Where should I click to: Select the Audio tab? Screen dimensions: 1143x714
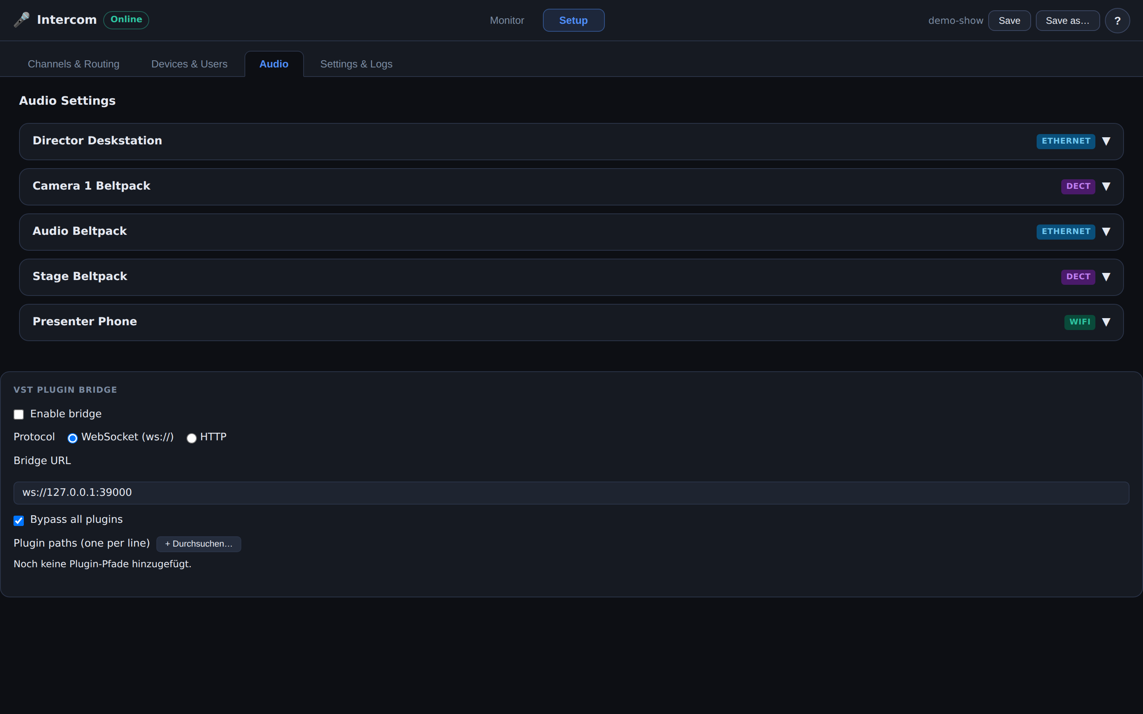(274, 64)
